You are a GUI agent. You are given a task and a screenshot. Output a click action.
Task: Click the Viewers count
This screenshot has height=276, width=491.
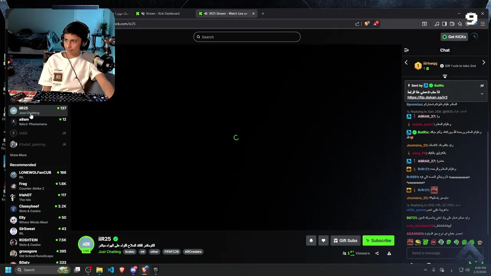click(356, 253)
